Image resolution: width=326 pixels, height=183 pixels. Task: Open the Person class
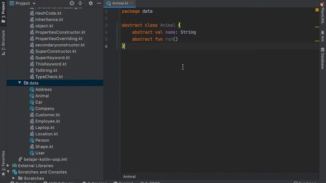point(42,140)
